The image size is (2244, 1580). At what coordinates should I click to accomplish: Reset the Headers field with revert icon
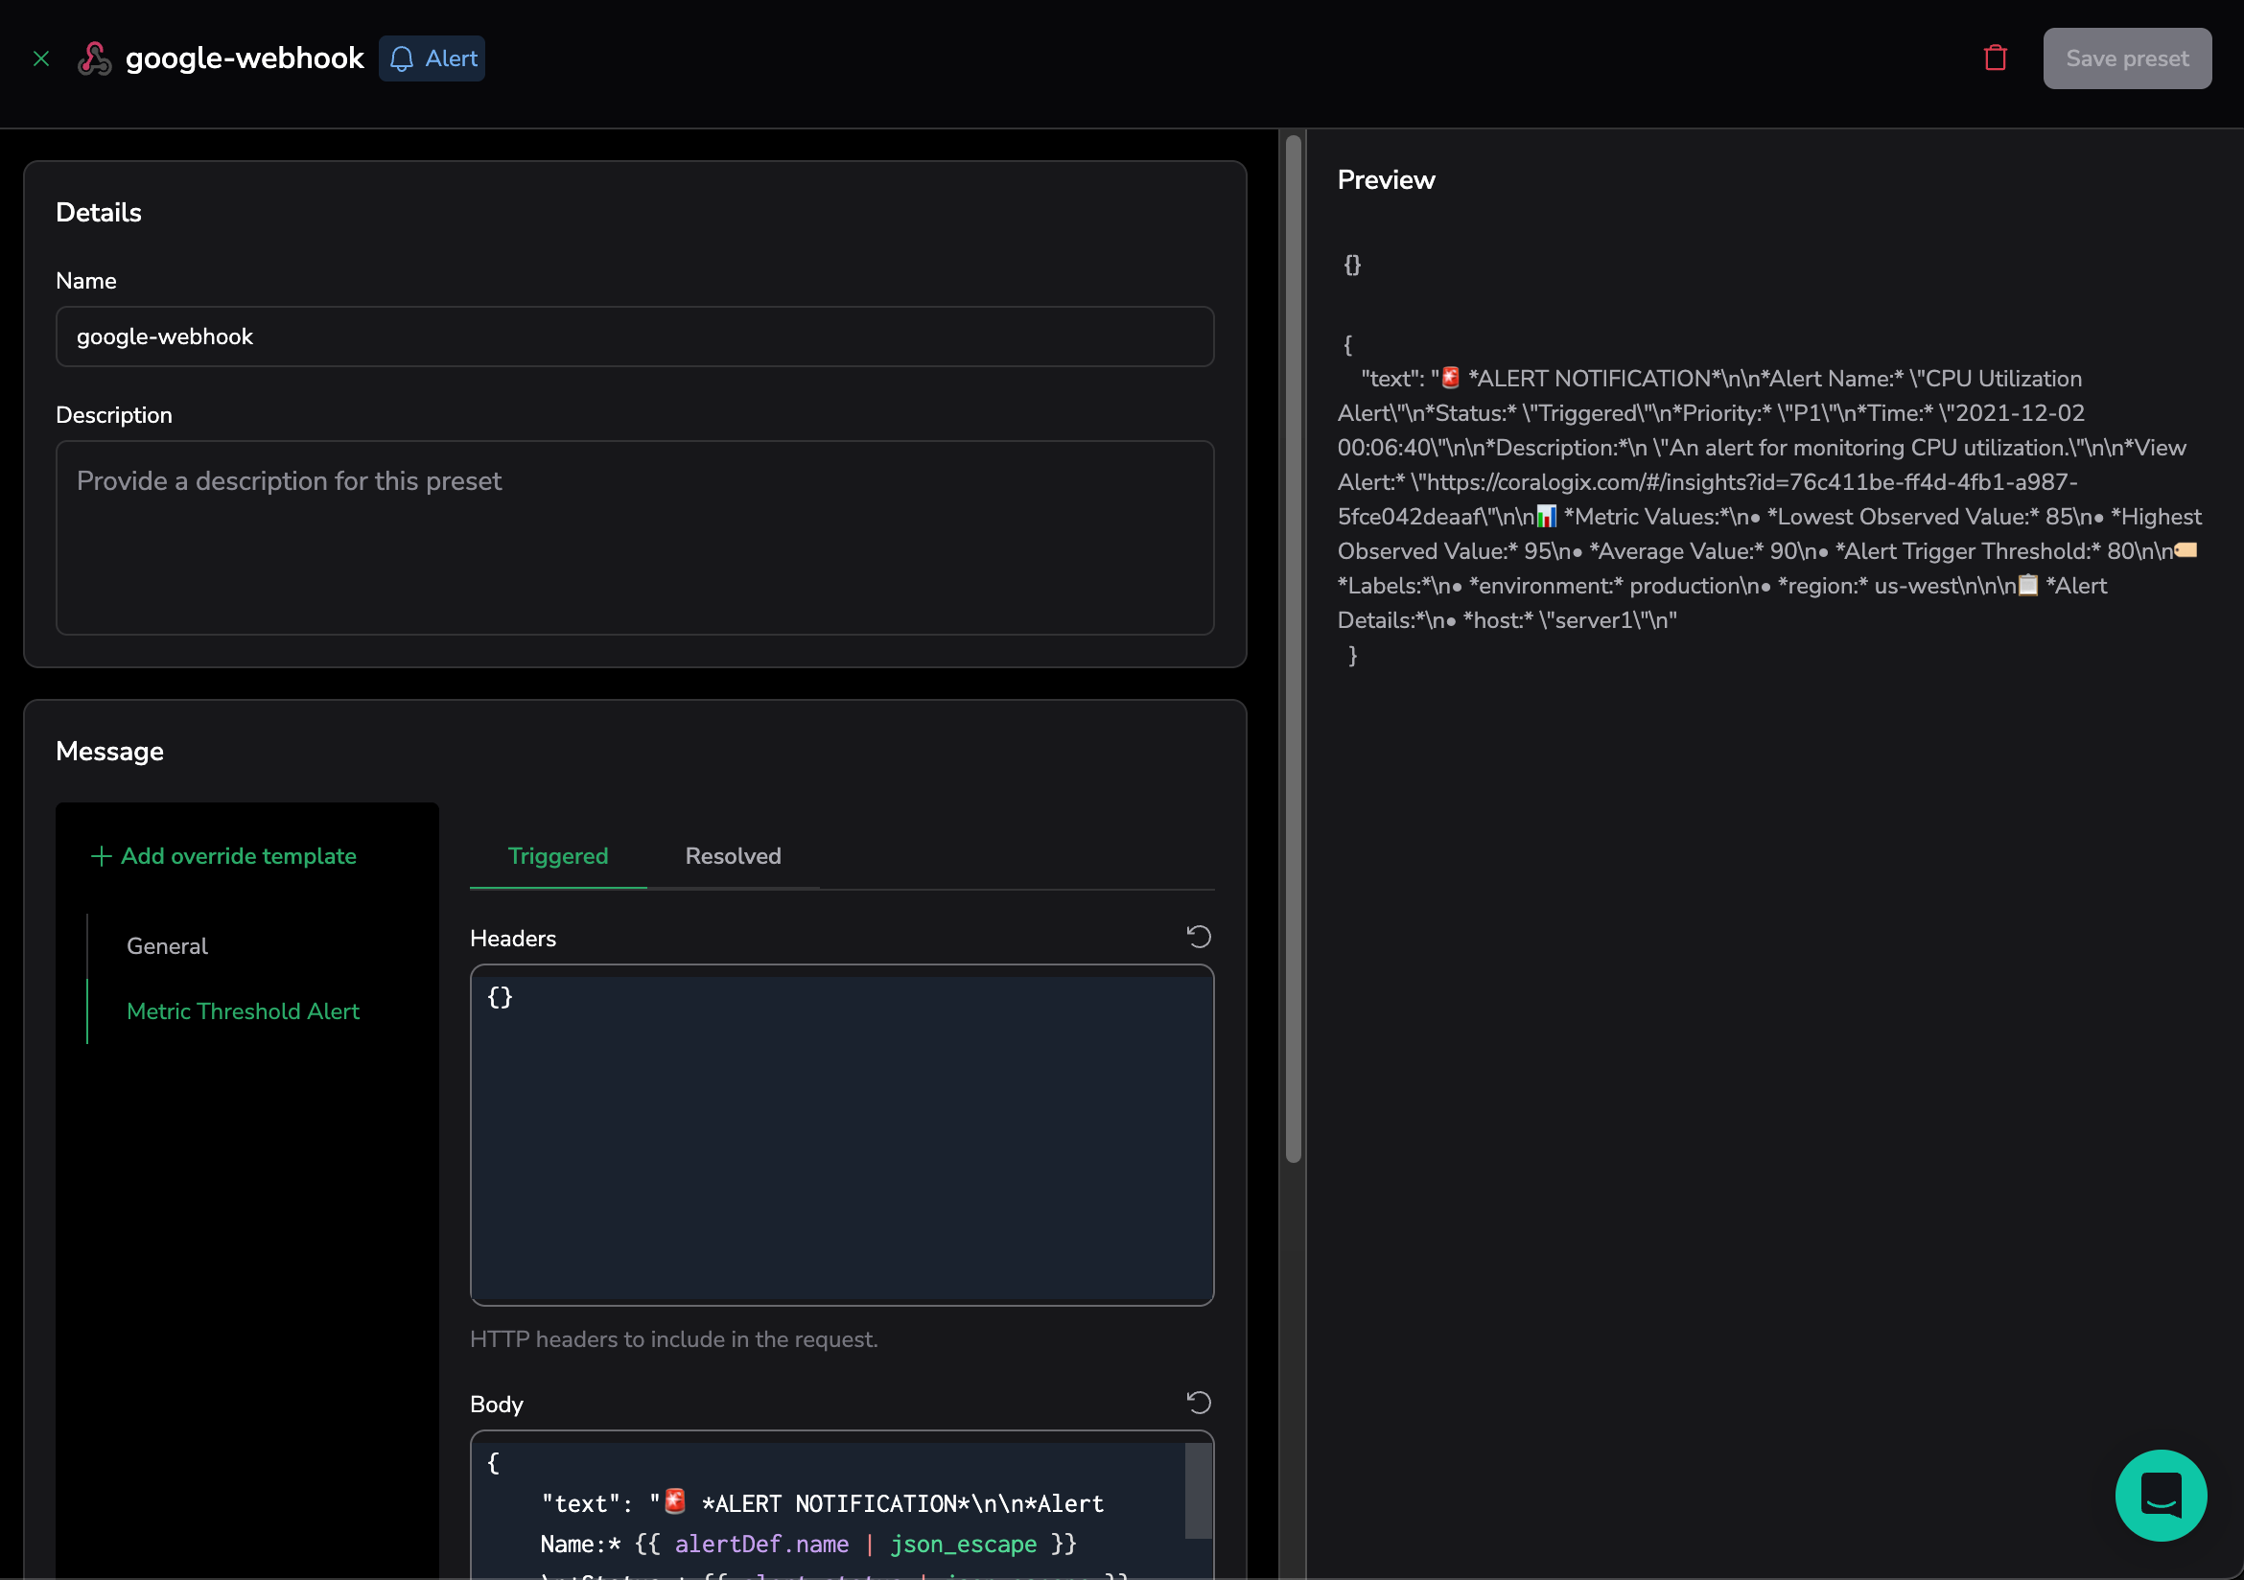coord(1198,937)
